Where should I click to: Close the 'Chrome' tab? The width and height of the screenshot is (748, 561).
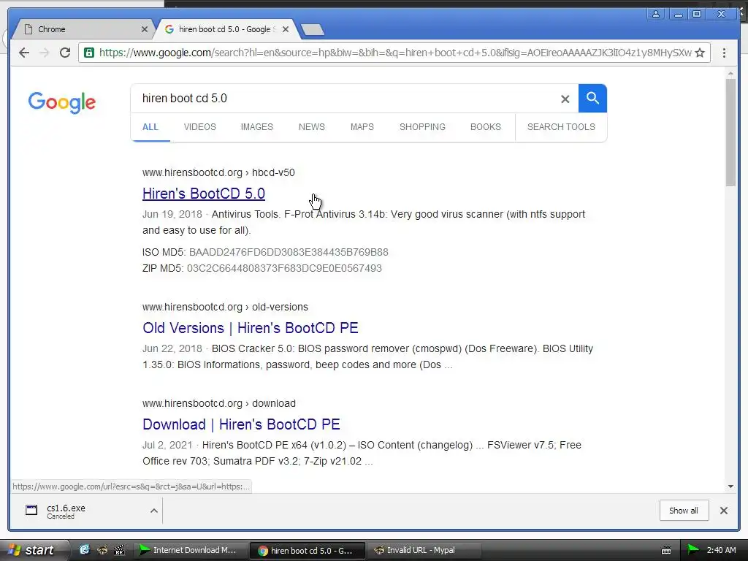pyautogui.click(x=145, y=29)
